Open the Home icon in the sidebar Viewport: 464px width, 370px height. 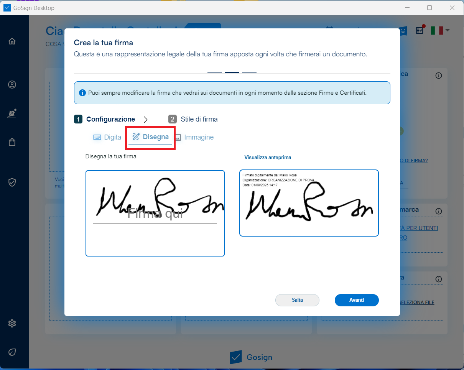pyautogui.click(x=12, y=41)
